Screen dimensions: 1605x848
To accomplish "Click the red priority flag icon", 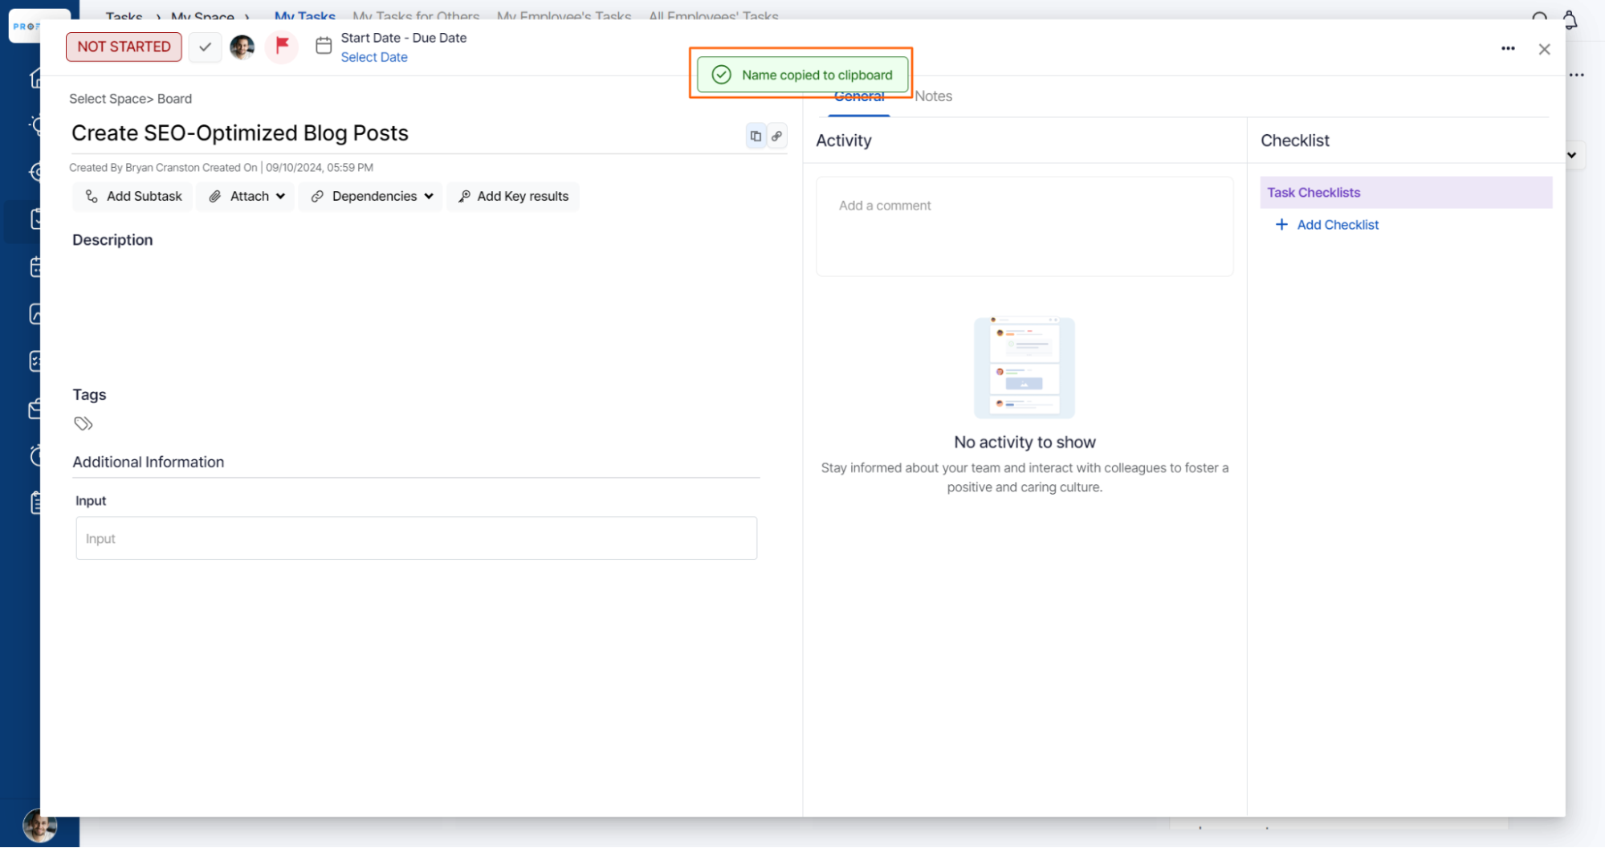I will point(282,46).
